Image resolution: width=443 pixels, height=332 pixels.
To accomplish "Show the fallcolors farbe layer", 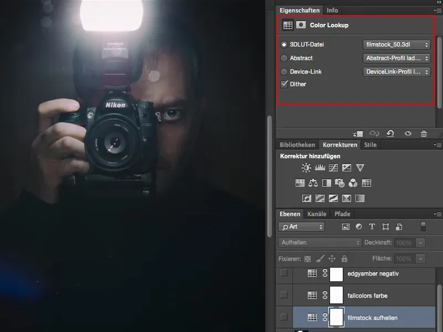I will coord(284,295).
